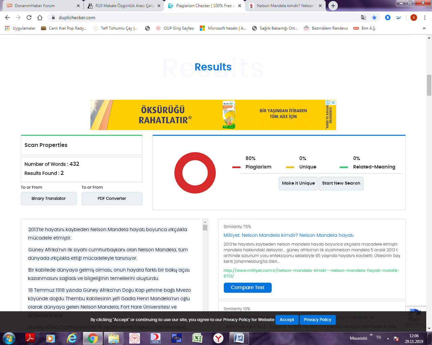Bookmark this page with the star icon
This screenshot has width=432, height=345.
374,18
